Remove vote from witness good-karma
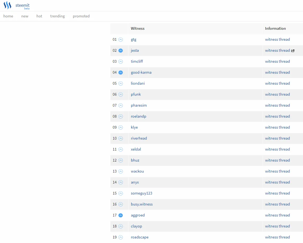 click(x=121, y=73)
